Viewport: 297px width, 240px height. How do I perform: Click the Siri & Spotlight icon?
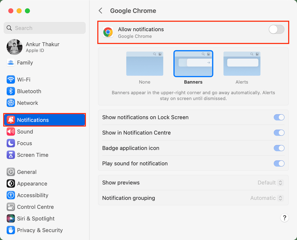coord(11,218)
